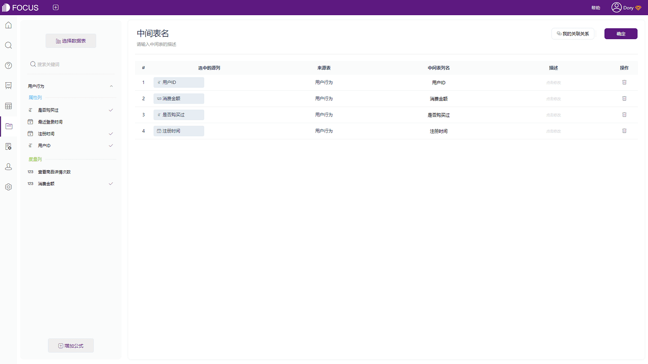Toggle the 是否购买过 column checkmark
648x364 pixels.
coord(111,110)
